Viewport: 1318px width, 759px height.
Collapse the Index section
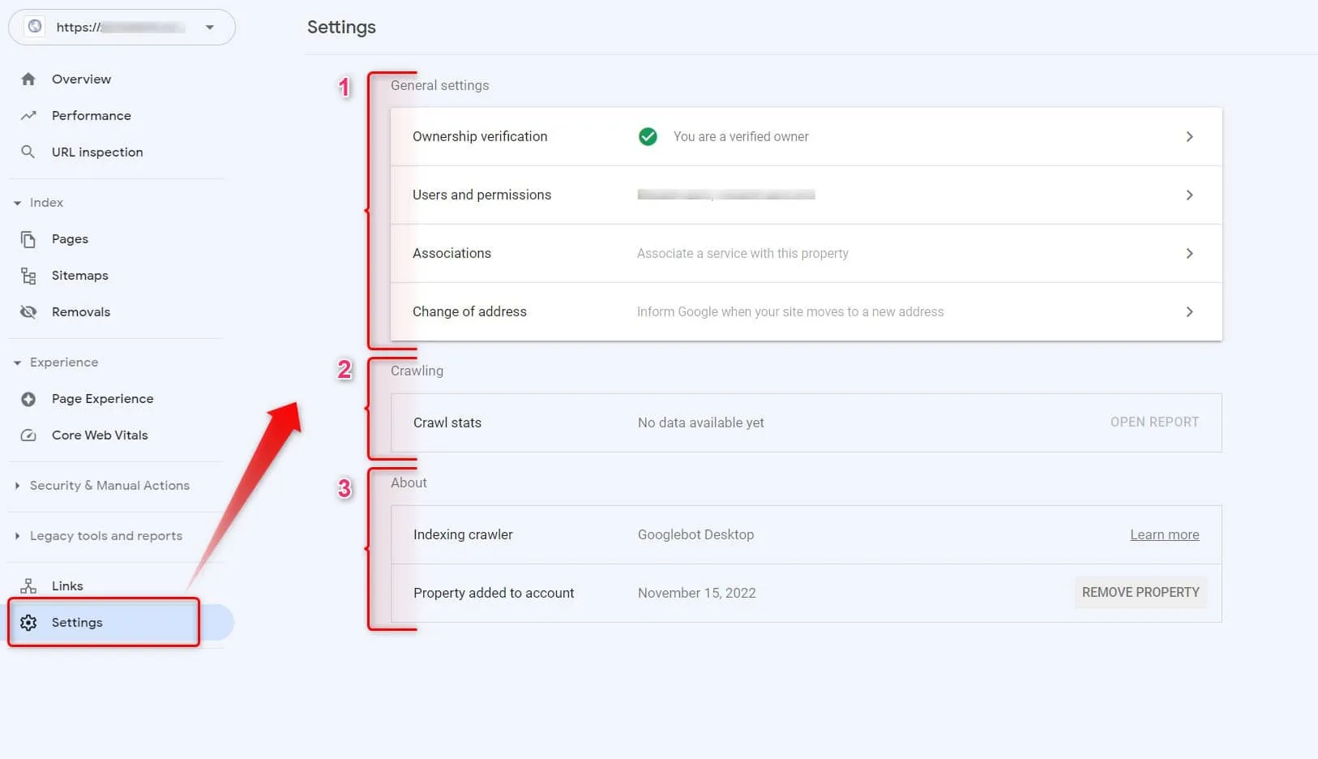pyautogui.click(x=17, y=203)
